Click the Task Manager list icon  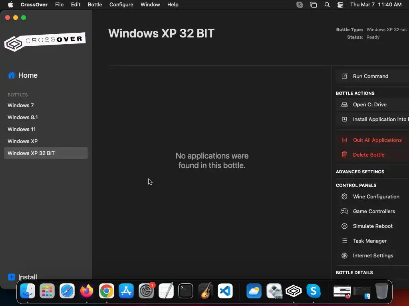tap(344, 240)
